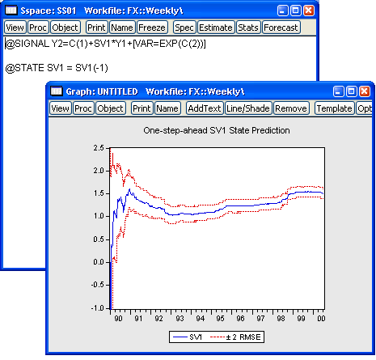This screenshot has width=376, height=360.
Task: Click Name in the Graph toolbar
Action: pos(167,108)
